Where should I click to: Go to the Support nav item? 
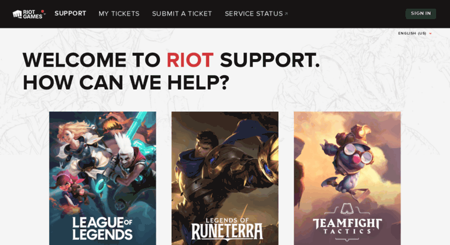tap(70, 13)
